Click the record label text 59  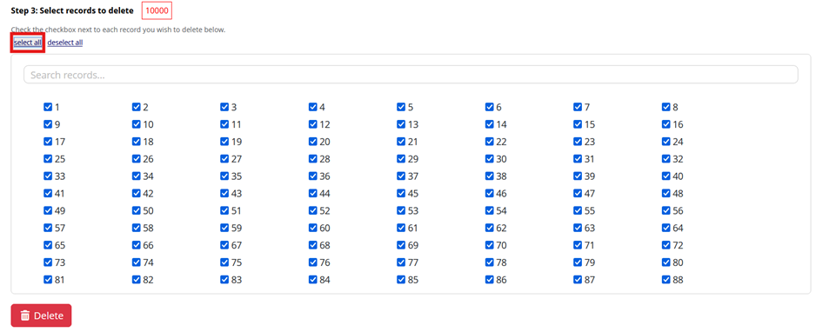[x=237, y=228]
